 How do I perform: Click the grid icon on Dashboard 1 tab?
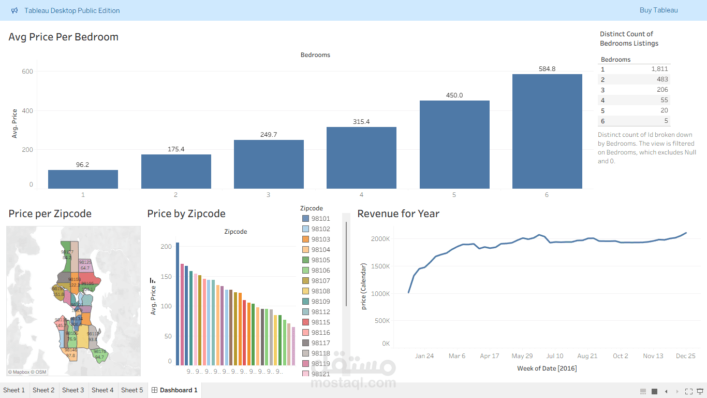154,390
